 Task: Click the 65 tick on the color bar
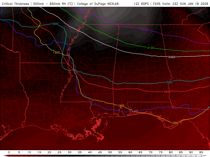click(x=140, y=152)
